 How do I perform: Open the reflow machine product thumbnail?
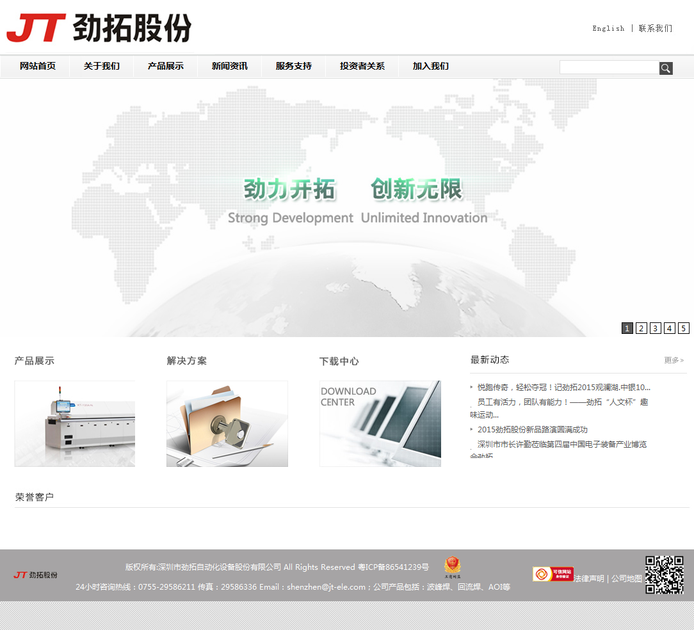[75, 423]
